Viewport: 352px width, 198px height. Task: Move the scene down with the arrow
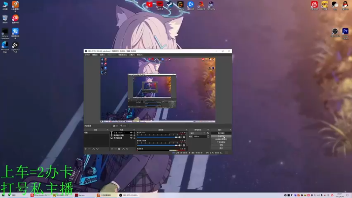click(x=97, y=149)
